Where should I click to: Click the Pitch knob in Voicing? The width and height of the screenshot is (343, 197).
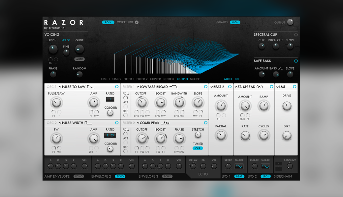coord(53,49)
